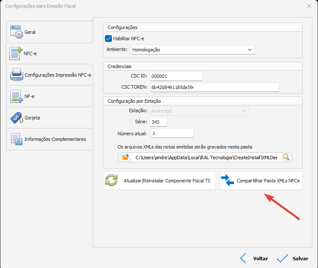Click the Série input field

(158, 122)
